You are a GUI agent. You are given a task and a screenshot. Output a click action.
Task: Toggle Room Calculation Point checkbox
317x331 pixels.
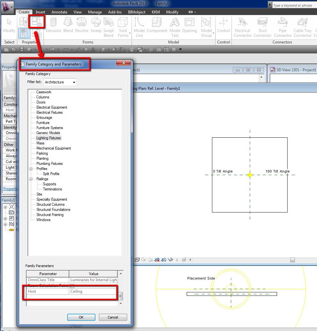(x=72, y=286)
